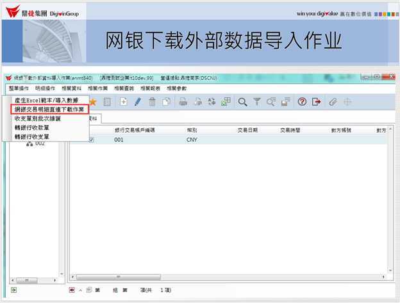Click the tree panel scrollbar left arrow
The height and width of the screenshot is (303, 400).
tap(13, 281)
